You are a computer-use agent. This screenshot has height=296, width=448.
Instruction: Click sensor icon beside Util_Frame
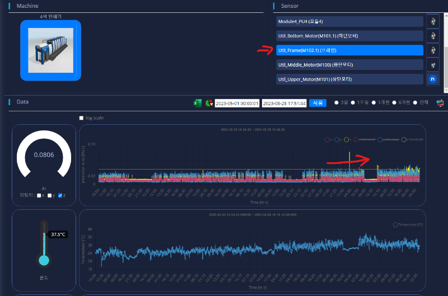click(433, 50)
